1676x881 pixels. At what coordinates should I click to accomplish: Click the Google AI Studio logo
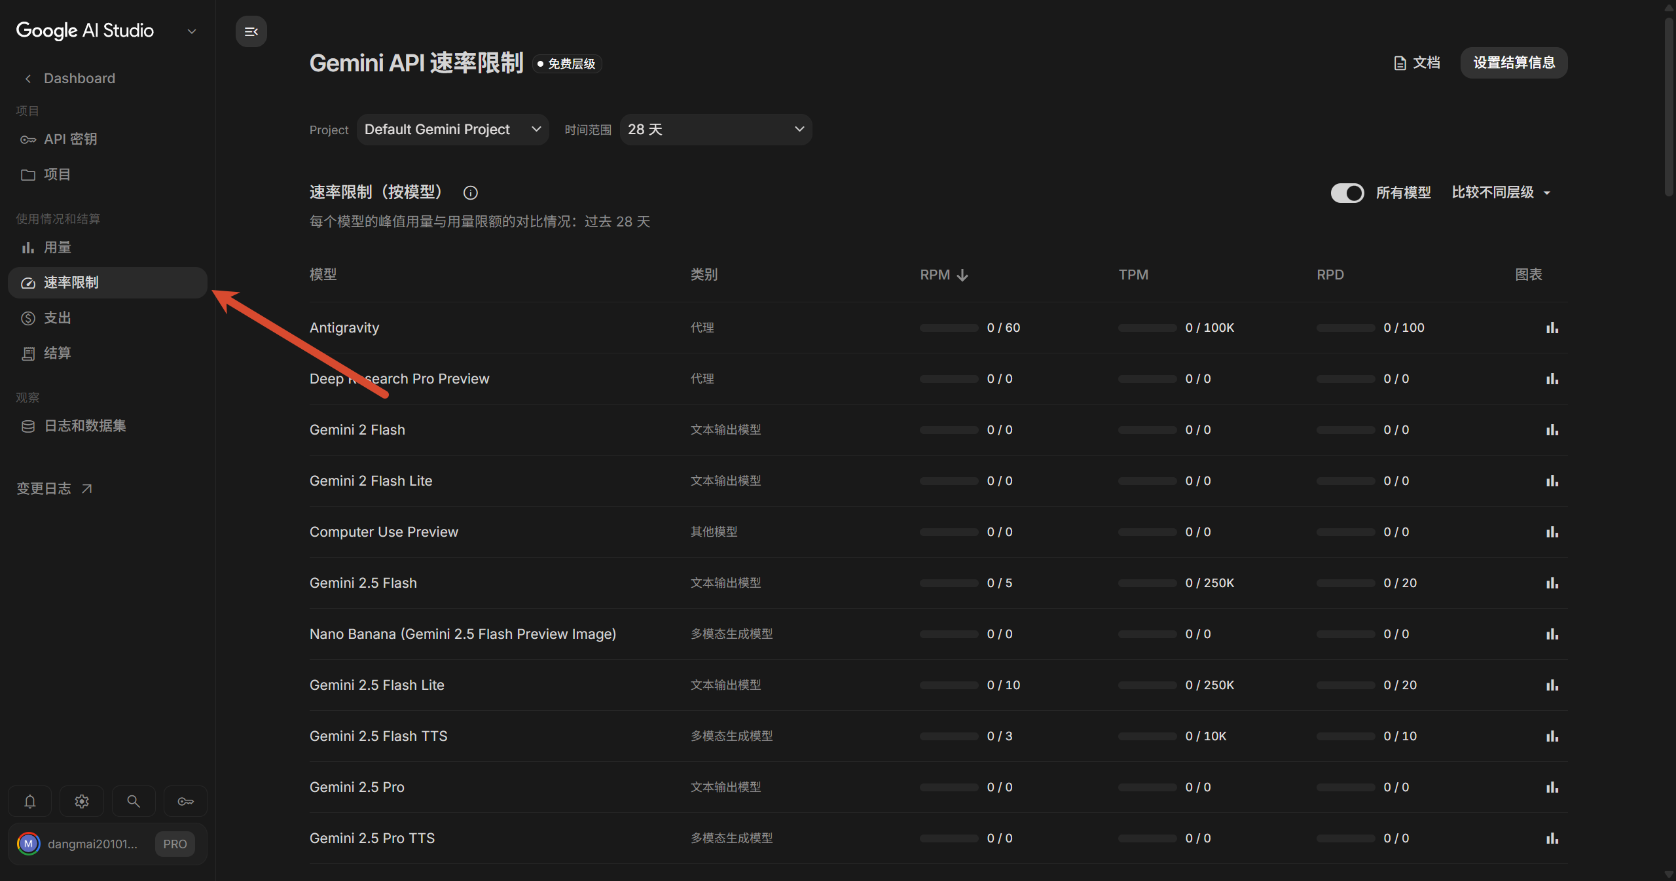pos(85,31)
